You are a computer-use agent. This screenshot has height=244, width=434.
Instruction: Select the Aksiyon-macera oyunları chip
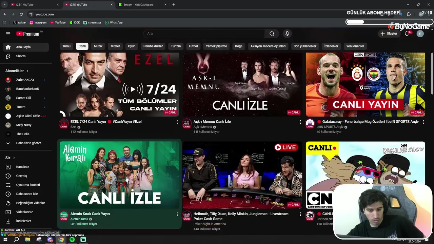point(268,46)
